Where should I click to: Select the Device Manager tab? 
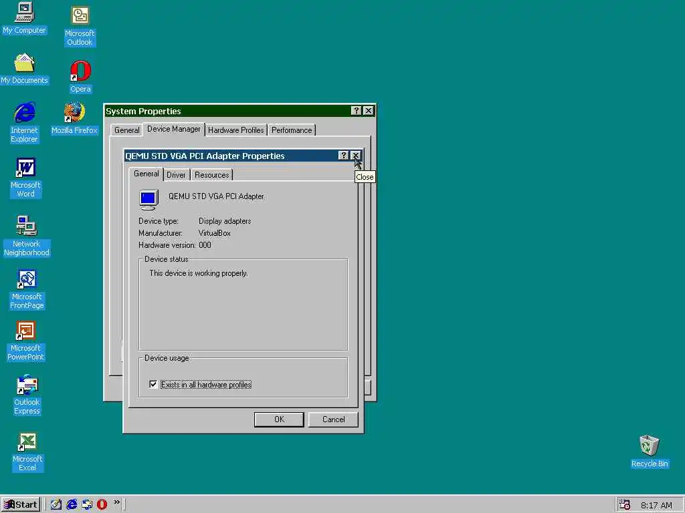174,129
